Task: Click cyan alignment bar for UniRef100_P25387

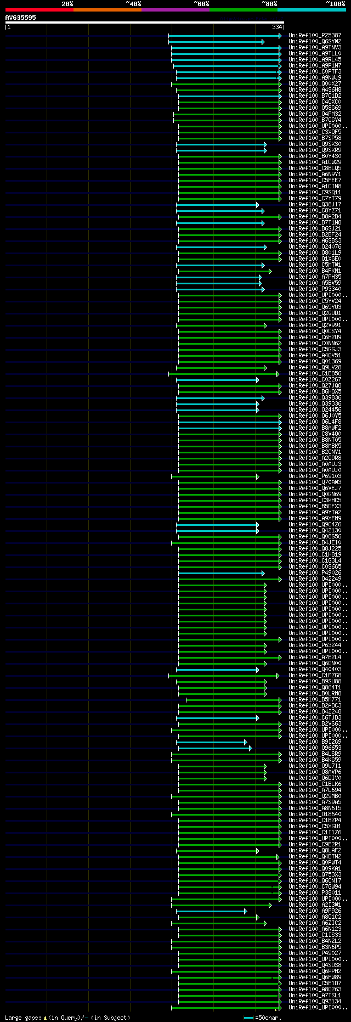Action: [x=225, y=36]
